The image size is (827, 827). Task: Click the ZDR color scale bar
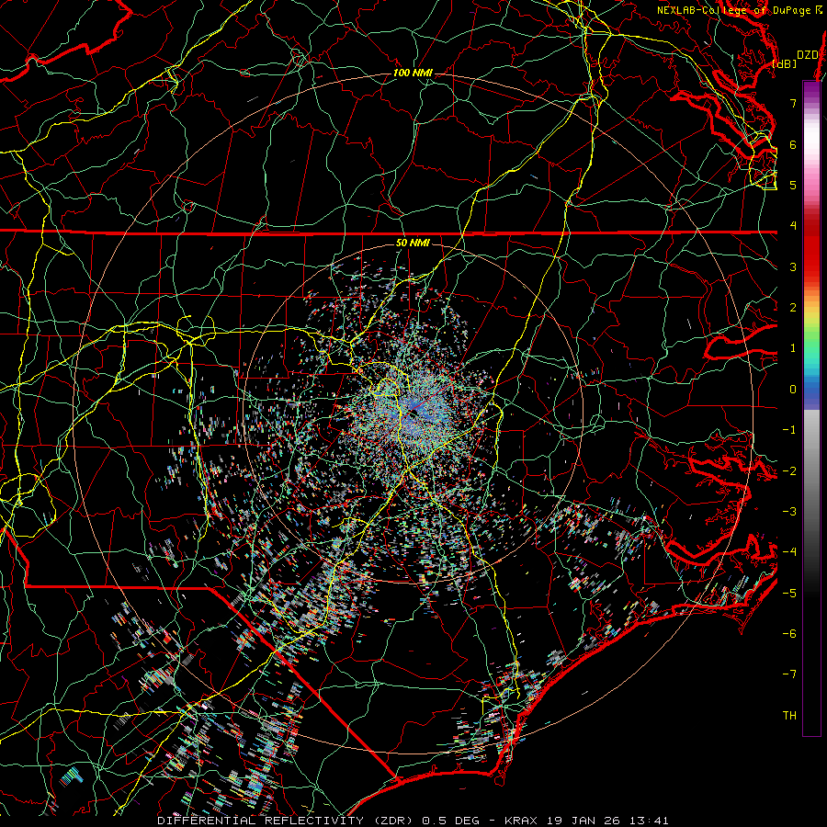coord(811,408)
